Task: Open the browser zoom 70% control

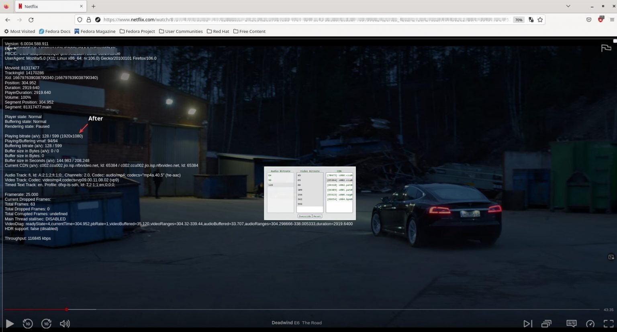Action: [x=518, y=19]
